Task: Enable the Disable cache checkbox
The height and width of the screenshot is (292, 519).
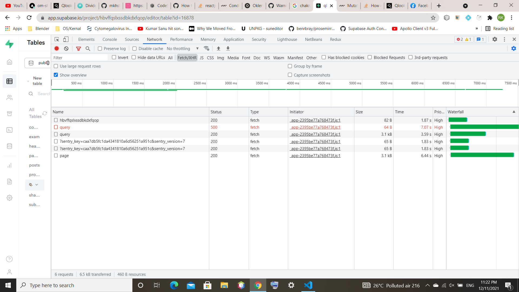Action: point(134,48)
